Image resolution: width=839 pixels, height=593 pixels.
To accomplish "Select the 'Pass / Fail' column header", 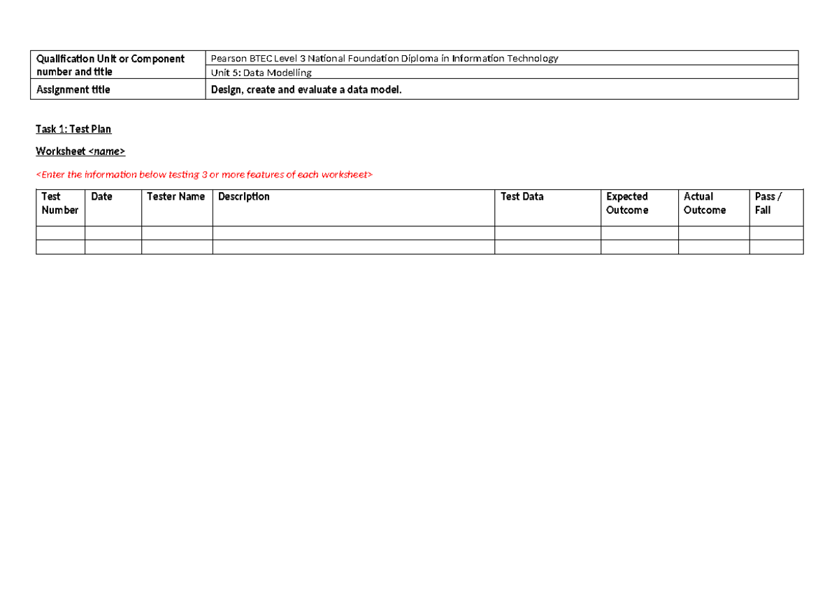I will (770, 203).
